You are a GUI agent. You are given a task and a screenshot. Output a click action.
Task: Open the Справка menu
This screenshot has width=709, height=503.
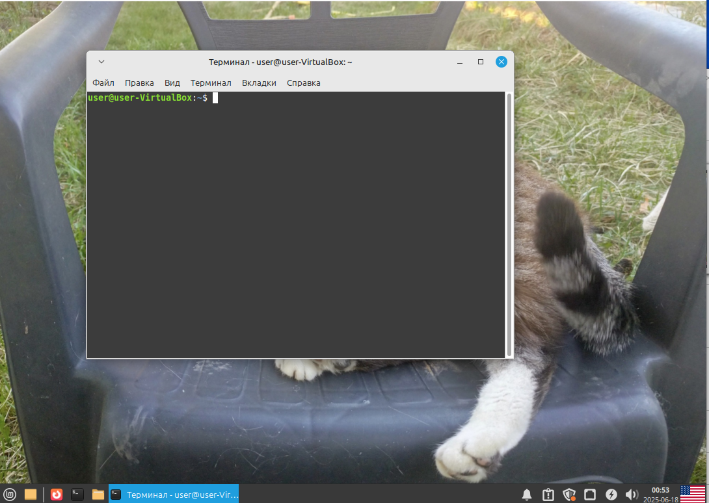point(303,83)
